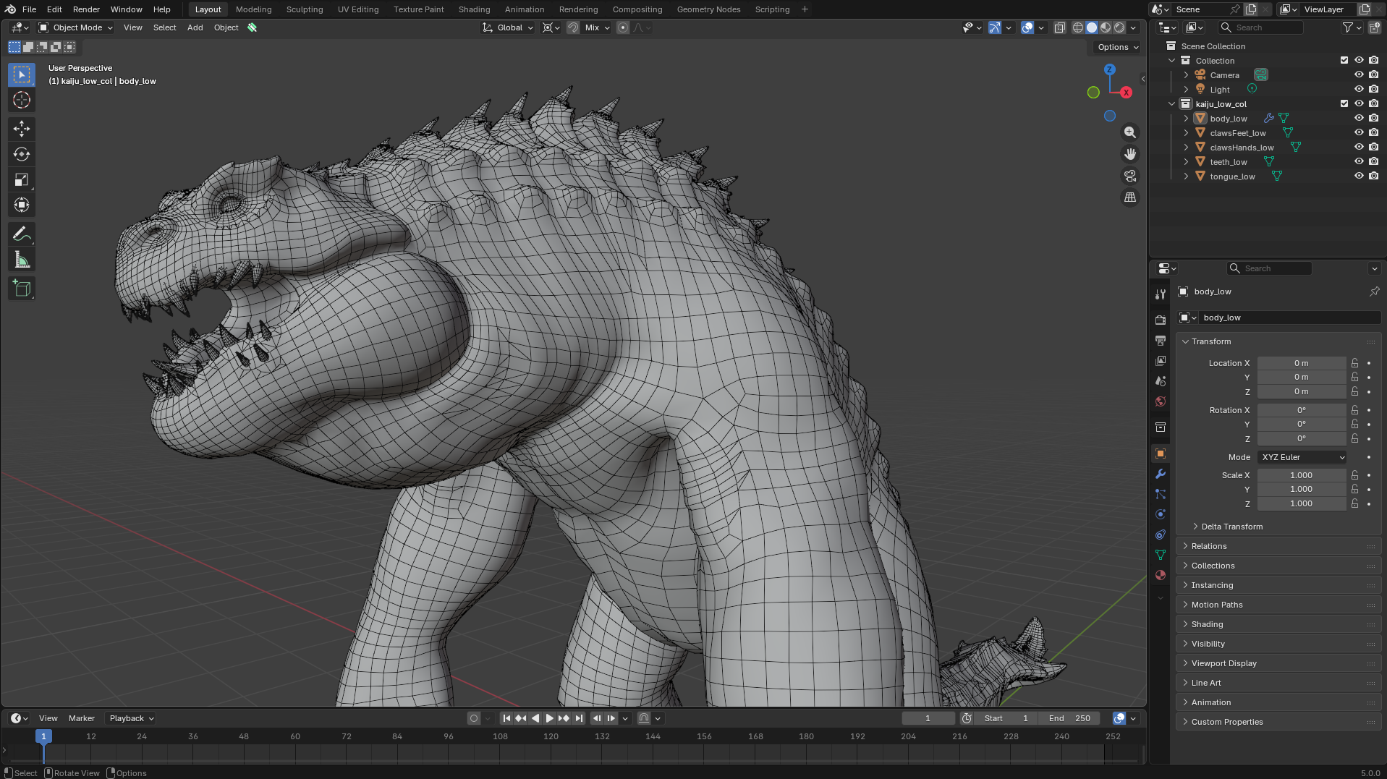The width and height of the screenshot is (1387, 779).
Task: Open the Particles properties tab
Action: tap(1161, 494)
